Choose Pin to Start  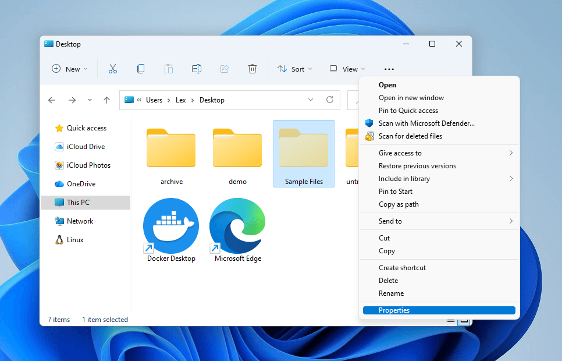439,192
